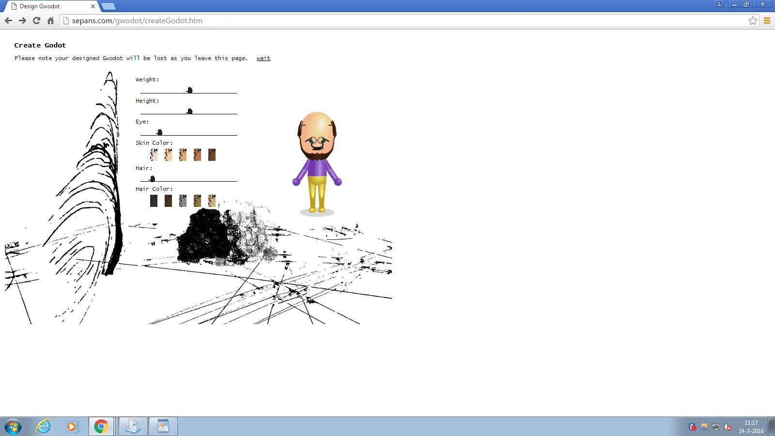Click the Eye slider handle
Screen dimensions: 775x436
(x=159, y=132)
